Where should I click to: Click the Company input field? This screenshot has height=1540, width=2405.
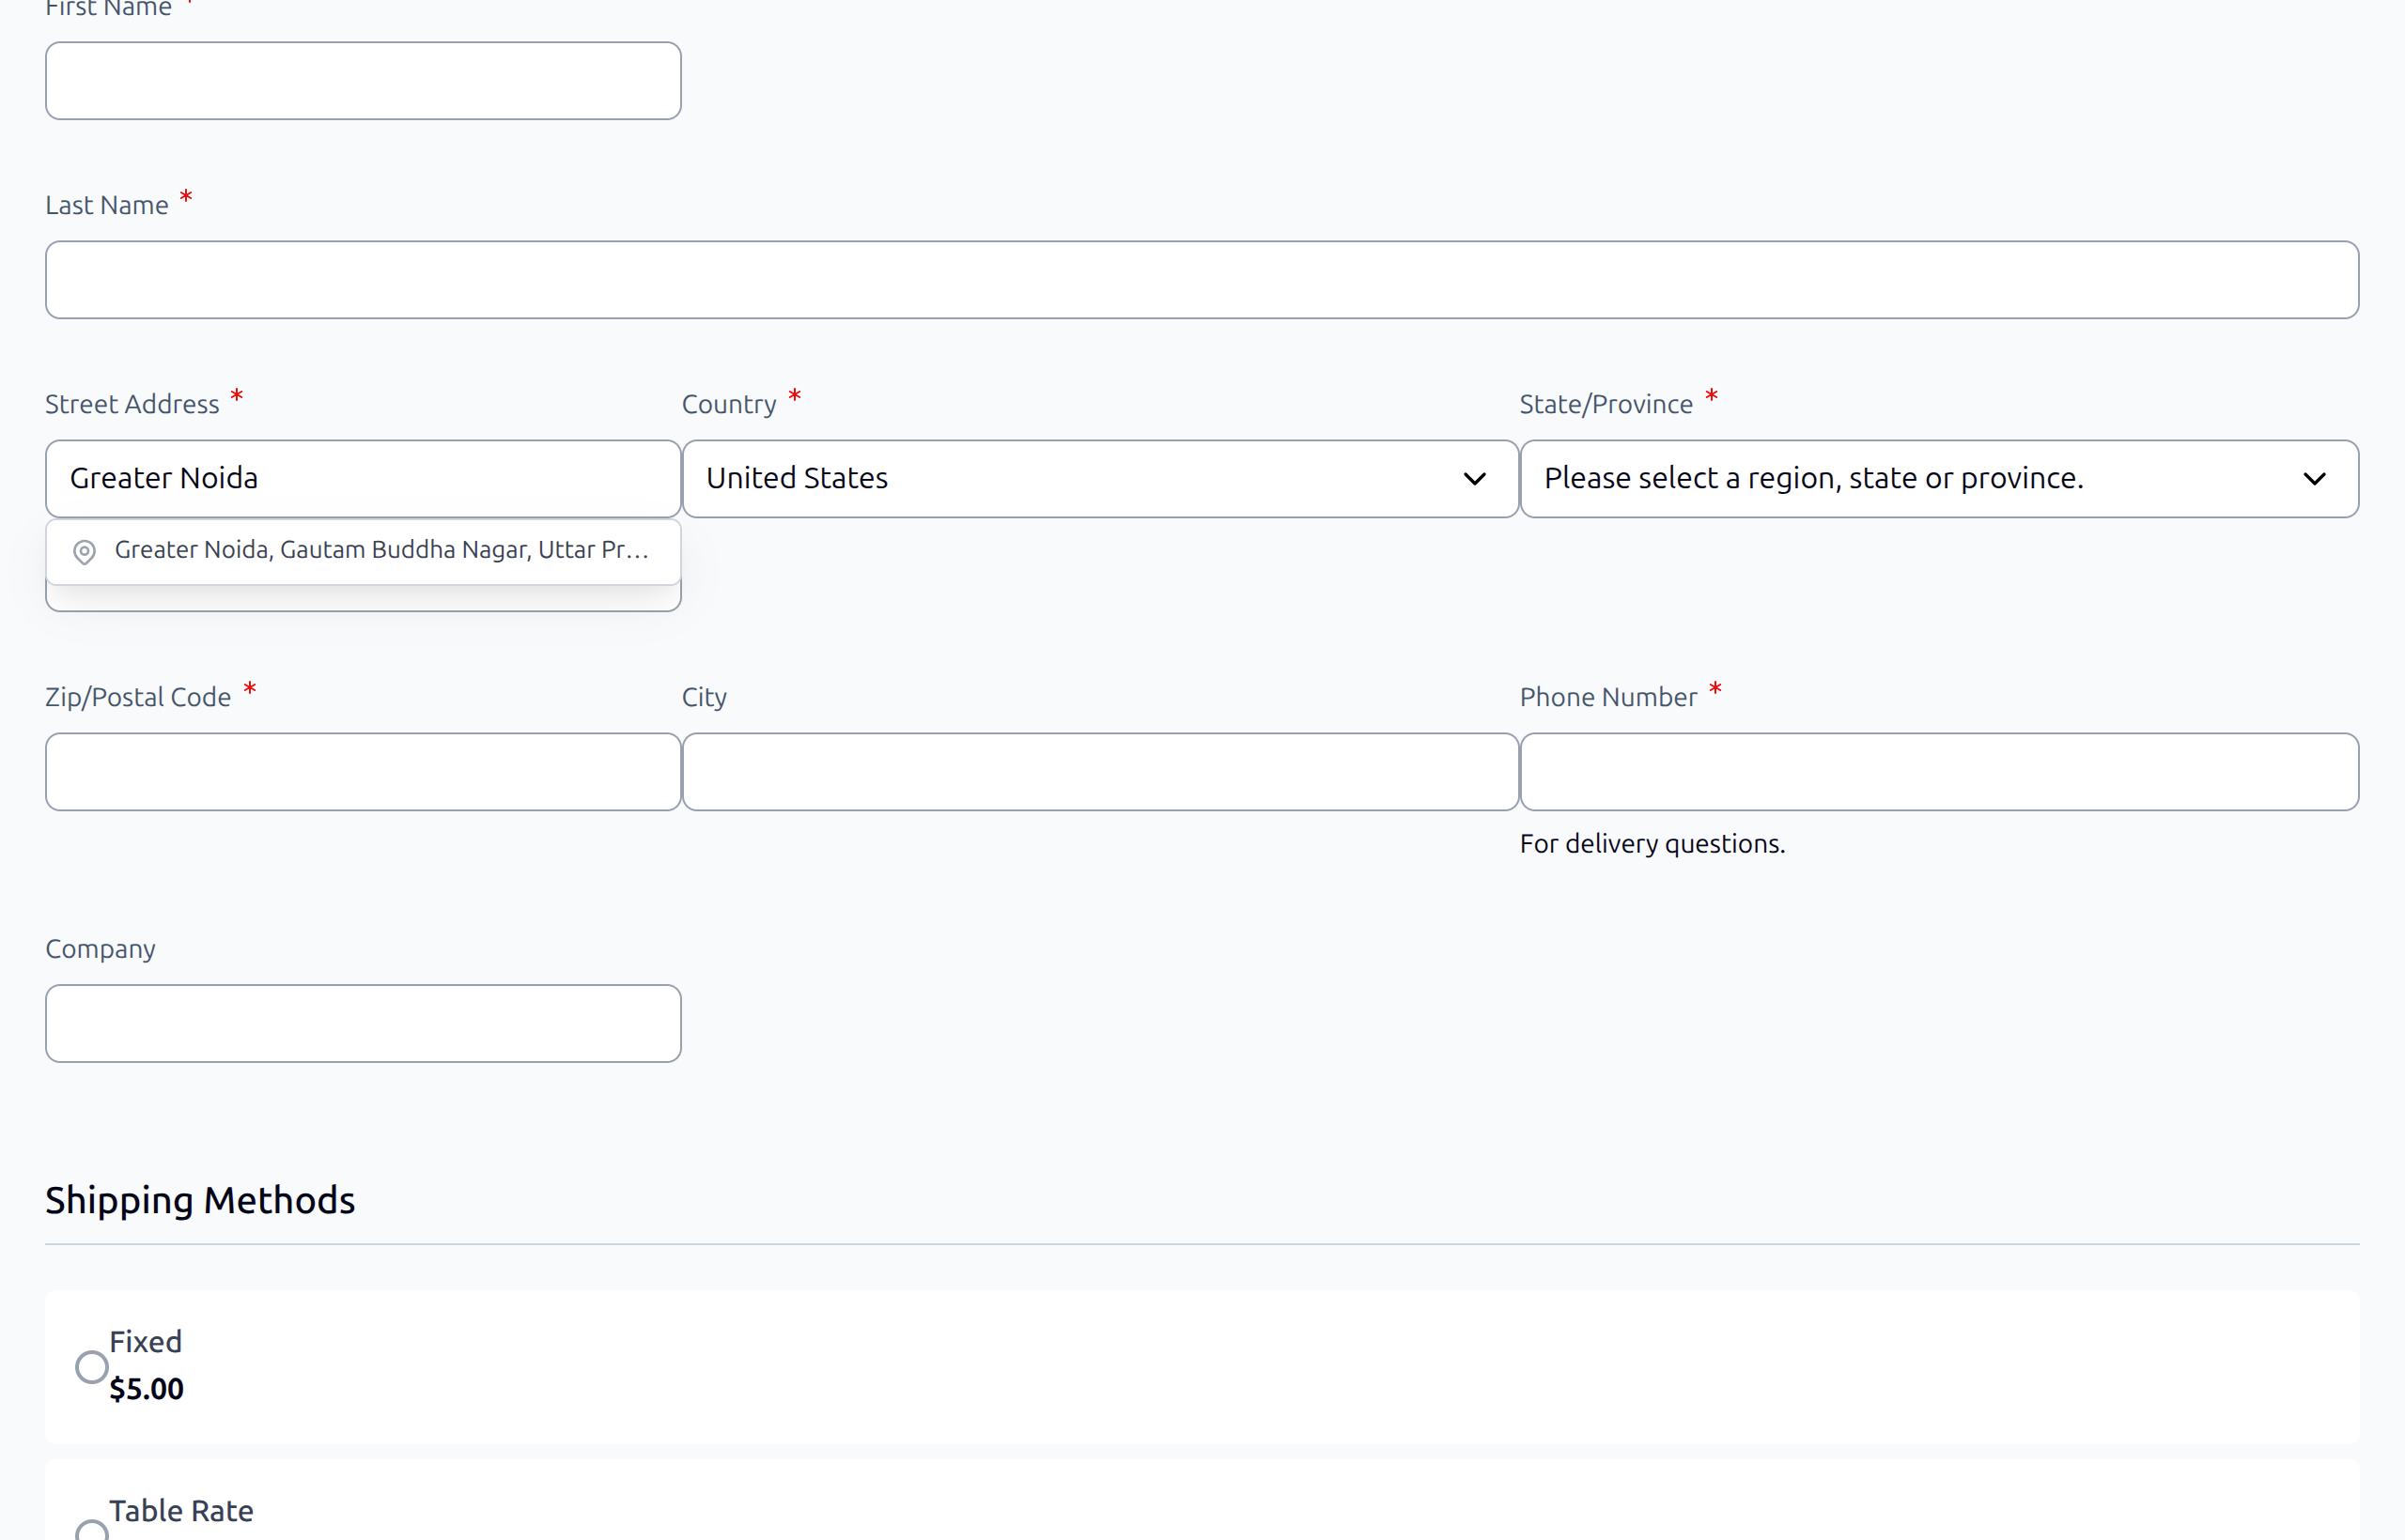coord(364,1023)
